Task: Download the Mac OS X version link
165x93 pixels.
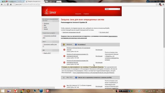Action: 69,86
